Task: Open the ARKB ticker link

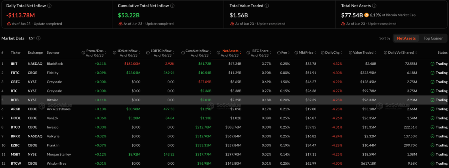Action: tap(16, 109)
